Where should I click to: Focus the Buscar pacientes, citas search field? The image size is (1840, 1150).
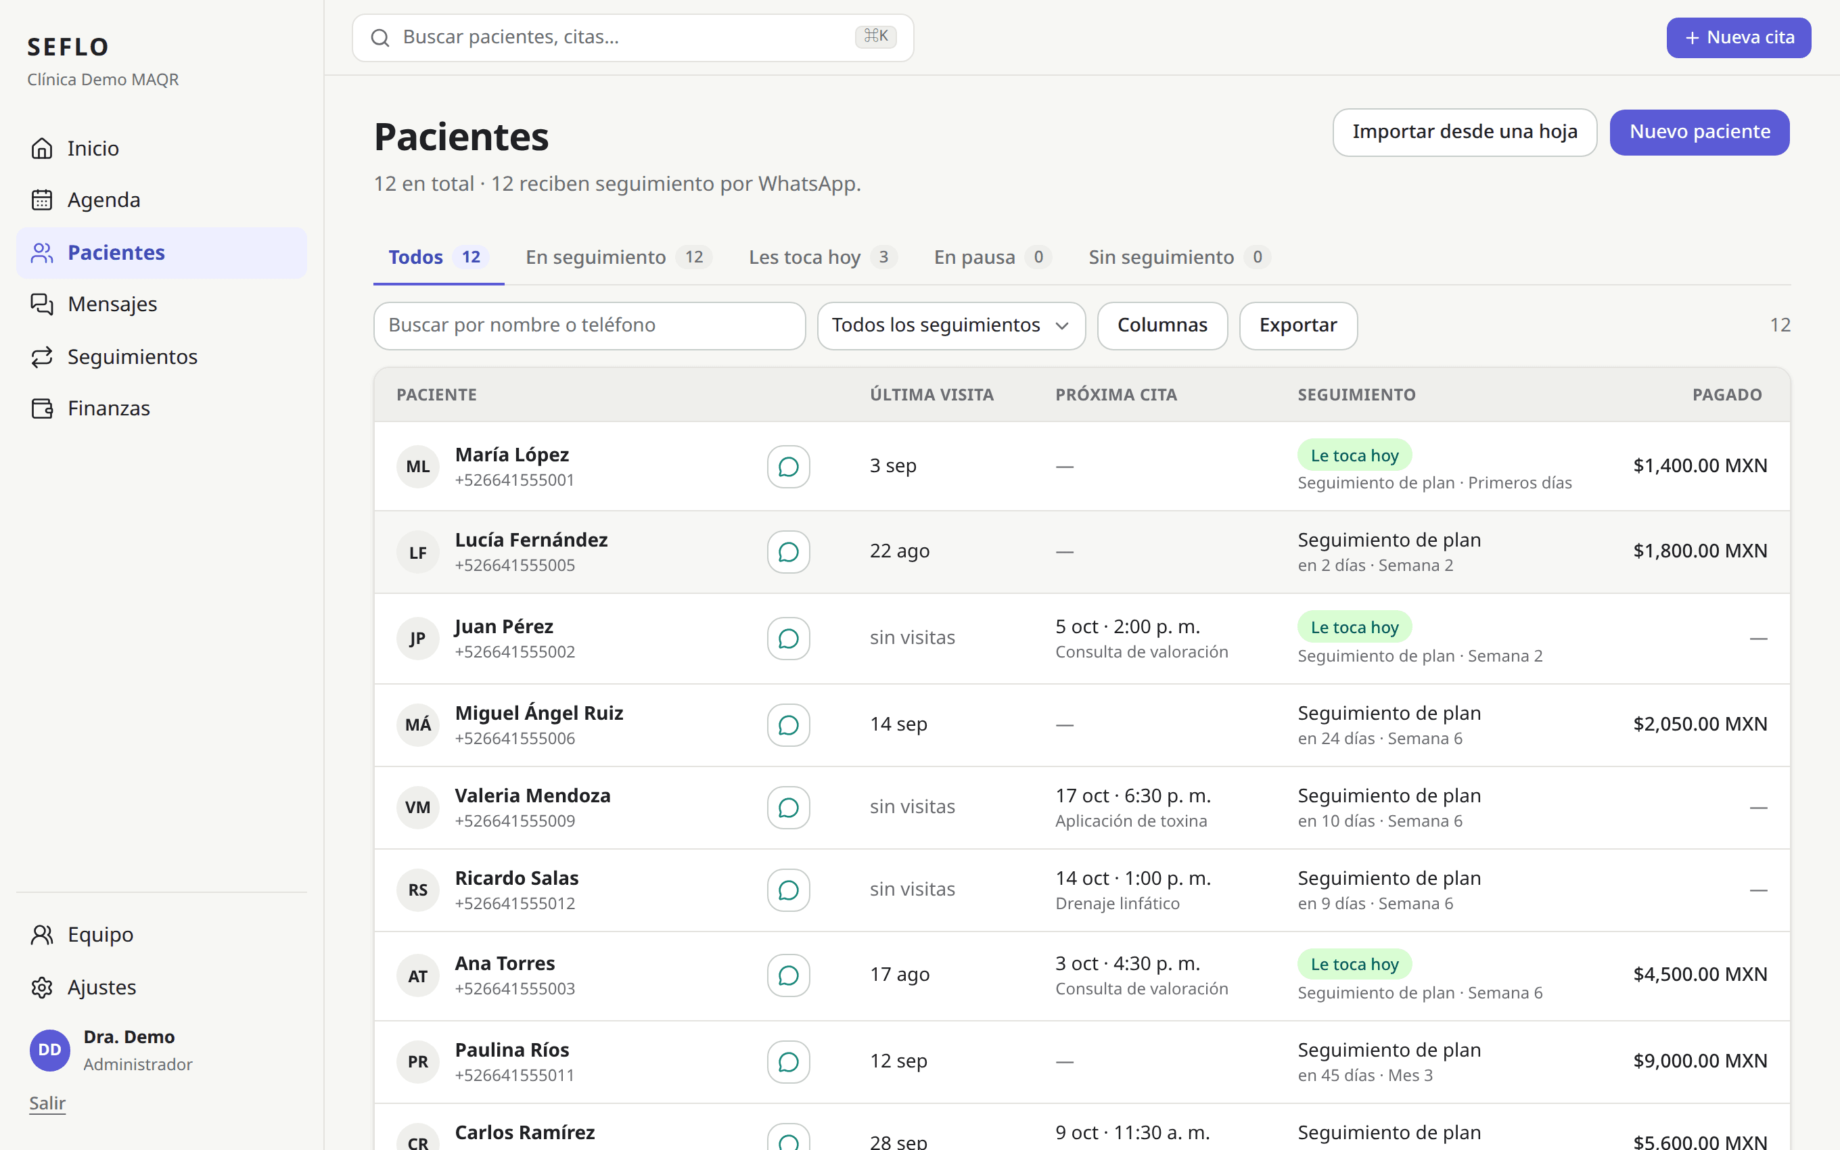pyautogui.click(x=632, y=37)
